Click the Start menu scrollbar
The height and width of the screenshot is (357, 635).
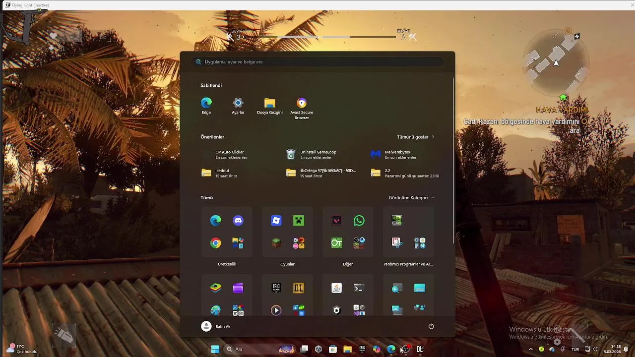[x=453, y=160]
